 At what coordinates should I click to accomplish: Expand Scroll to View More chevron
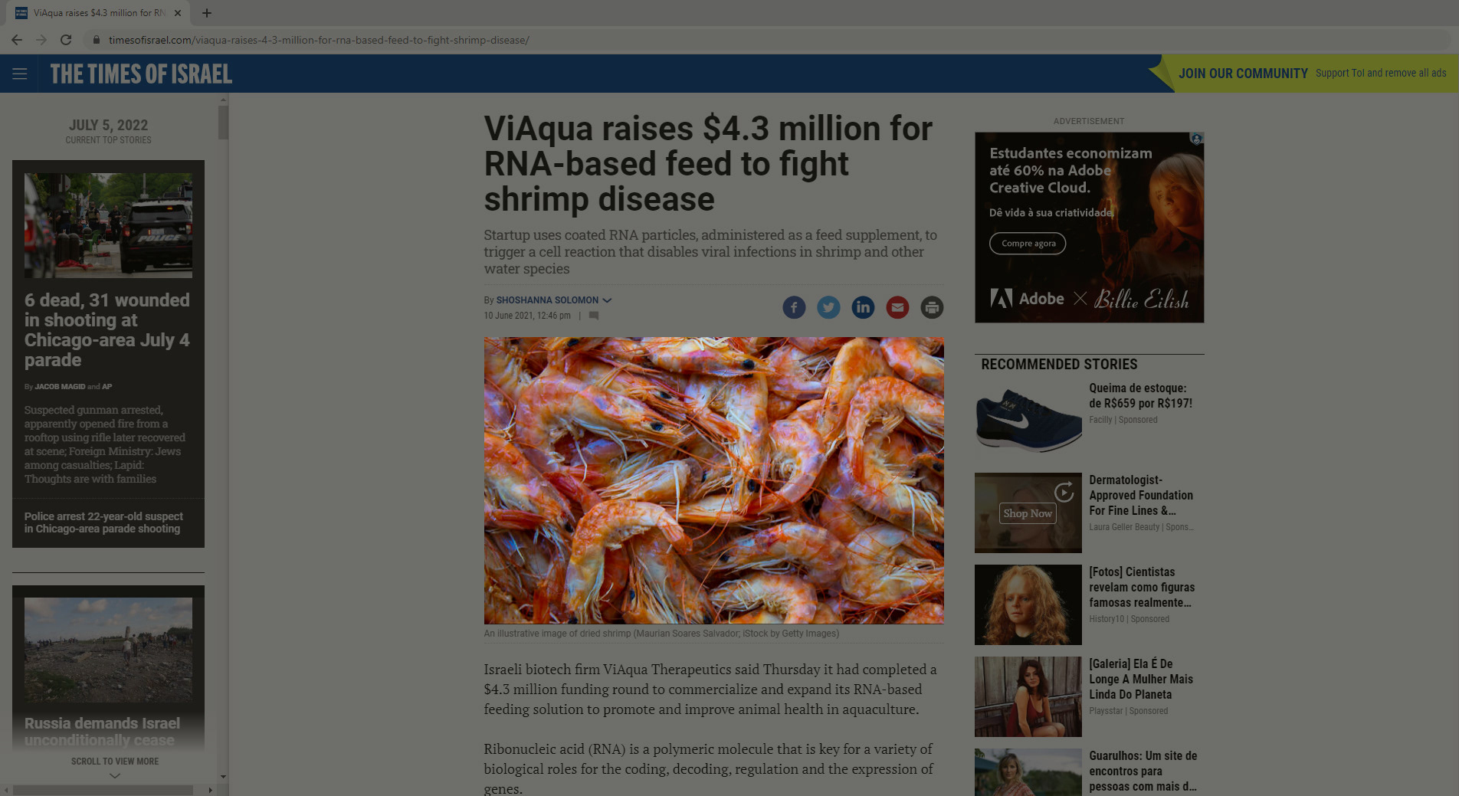(115, 775)
